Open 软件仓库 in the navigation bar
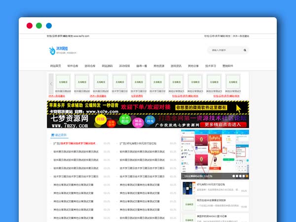The height and width of the screenshot is (222, 296). pyautogui.click(x=73, y=66)
